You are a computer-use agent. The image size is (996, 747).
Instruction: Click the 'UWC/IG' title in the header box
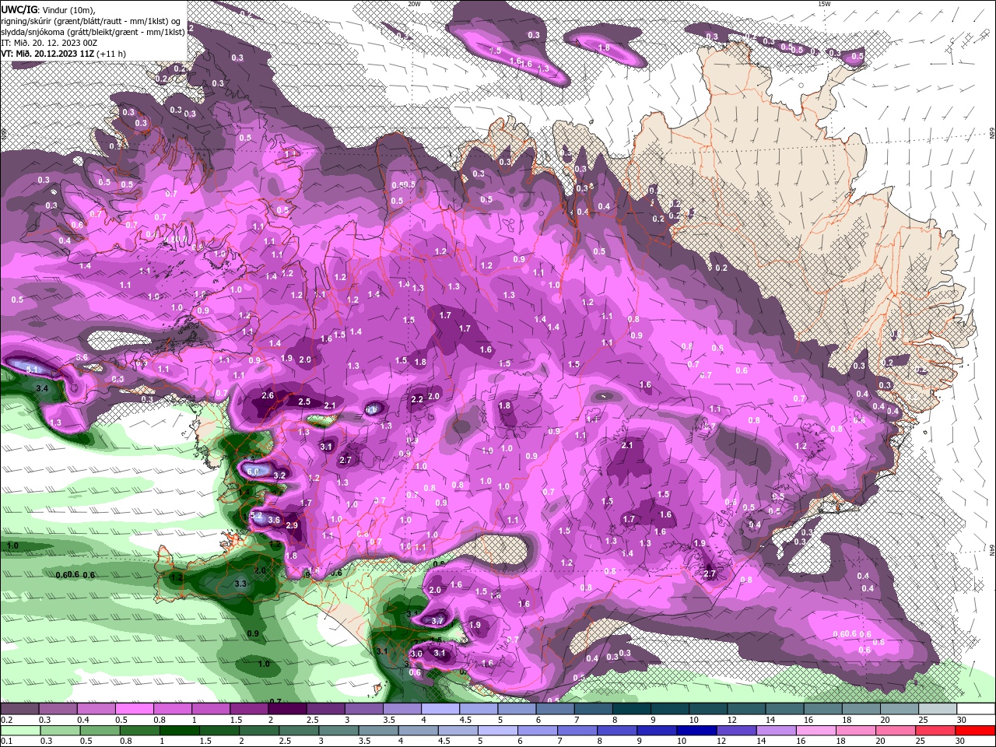(x=19, y=9)
